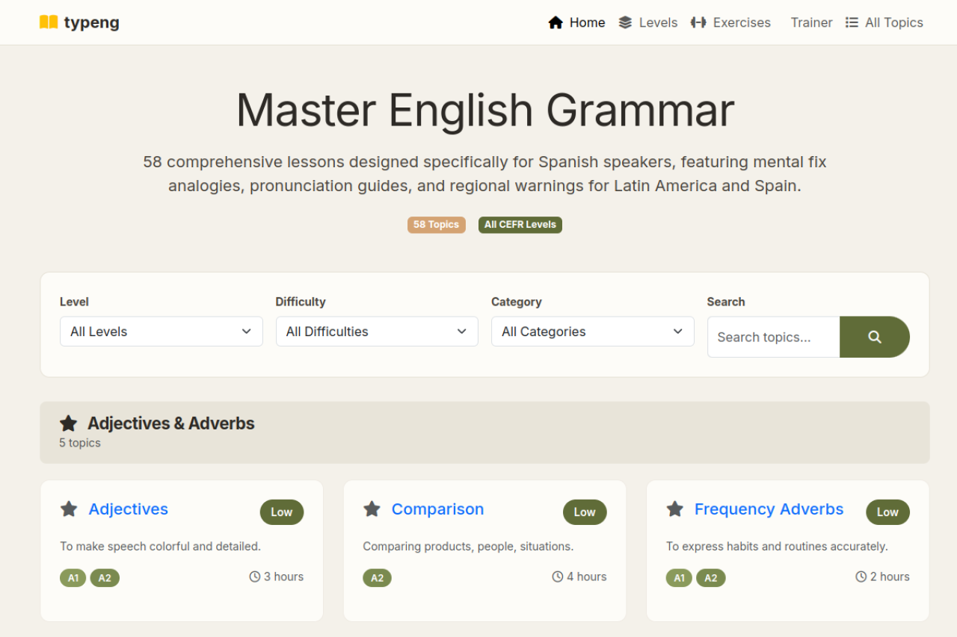This screenshot has height=637, width=957.
Task: Open the Adjectives topic link
Action: click(x=129, y=509)
